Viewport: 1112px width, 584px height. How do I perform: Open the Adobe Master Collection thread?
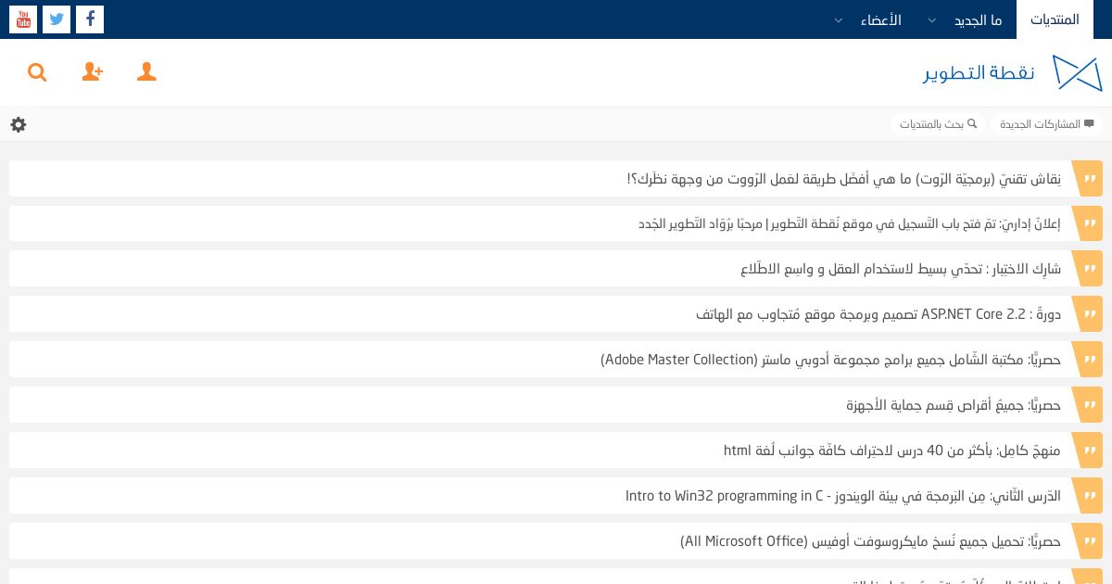click(830, 360)
